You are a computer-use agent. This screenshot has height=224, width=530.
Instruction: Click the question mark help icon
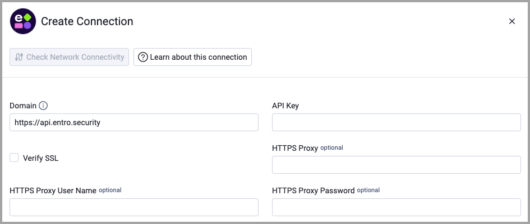[x=144, y=57]
